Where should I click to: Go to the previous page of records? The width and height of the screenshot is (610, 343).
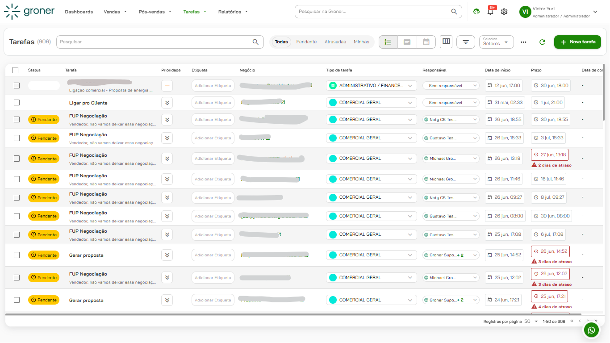tap(580, 321)
